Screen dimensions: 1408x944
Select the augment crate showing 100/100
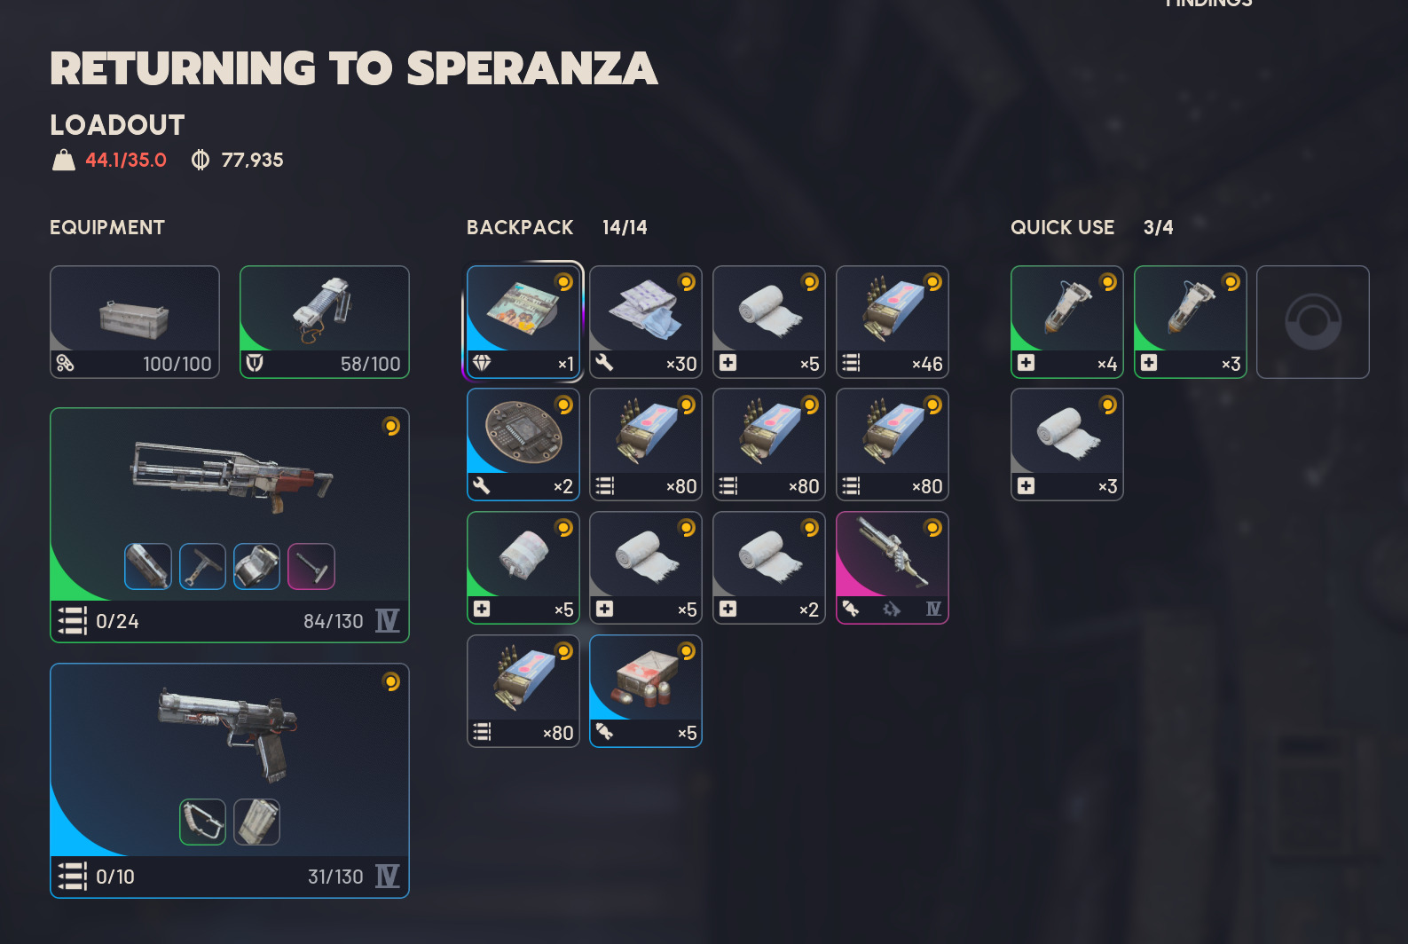tap(135, 322)
